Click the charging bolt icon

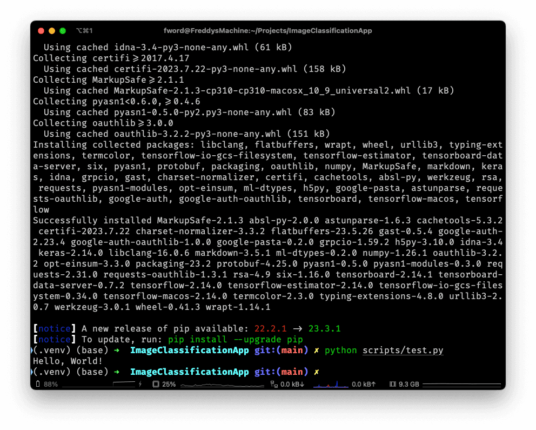tap(140, 384)
